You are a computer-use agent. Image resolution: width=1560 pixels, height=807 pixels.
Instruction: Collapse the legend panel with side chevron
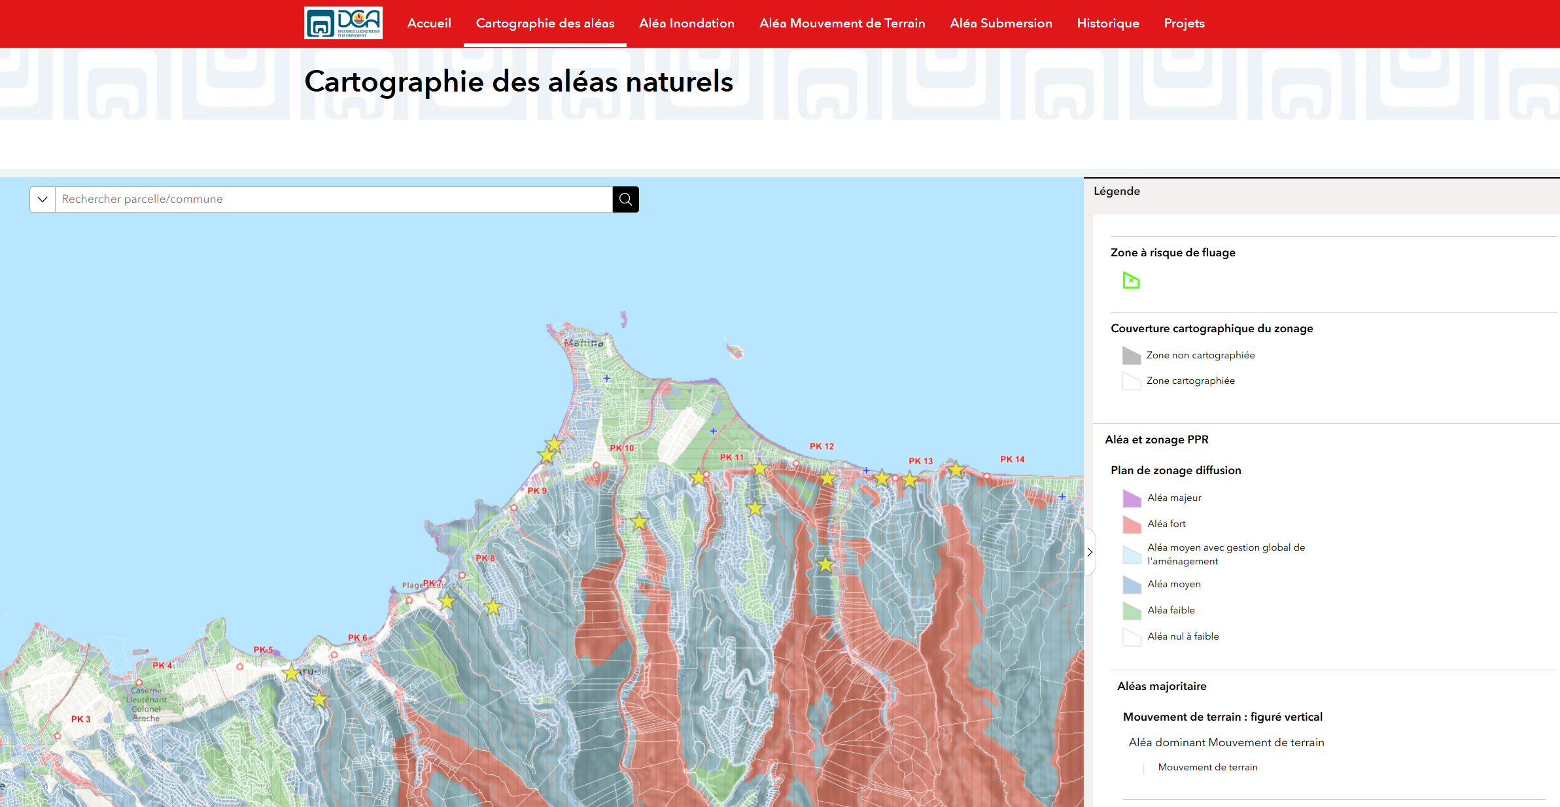[1090, 552]
